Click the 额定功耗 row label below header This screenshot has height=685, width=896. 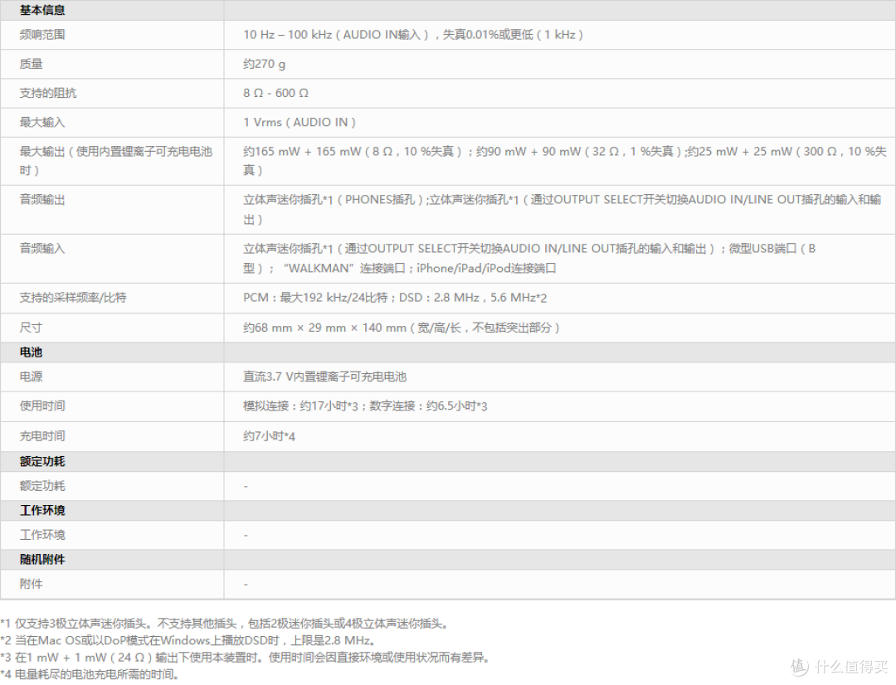(42, 486)
